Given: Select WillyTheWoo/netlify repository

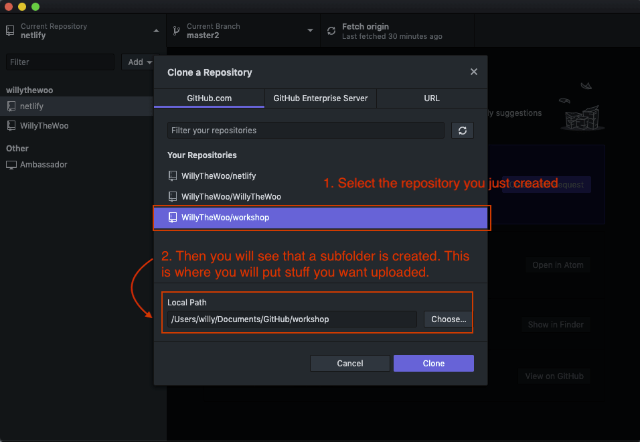Looking at the screenshot, I should (x=321, y=176).
